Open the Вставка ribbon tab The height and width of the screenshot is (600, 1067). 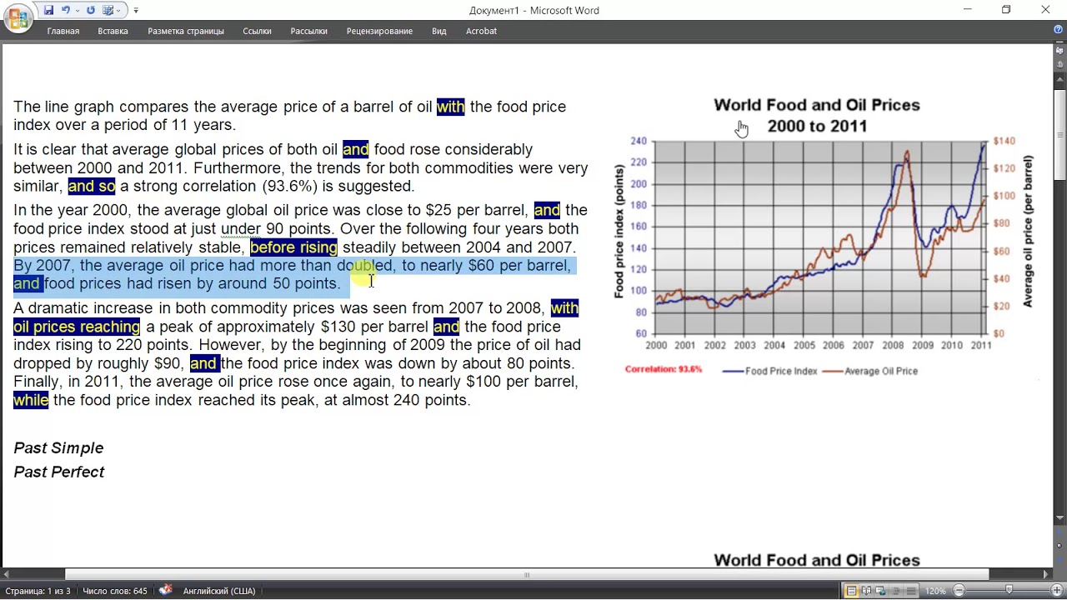[x=113, y=31]
